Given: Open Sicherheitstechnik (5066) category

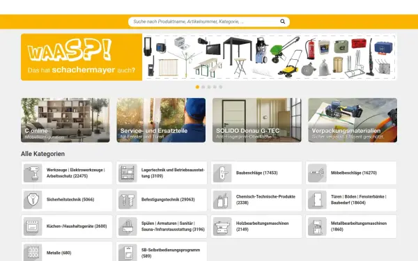Looking at the screenshot, I should pyautogui.click(x=67, y=200).
